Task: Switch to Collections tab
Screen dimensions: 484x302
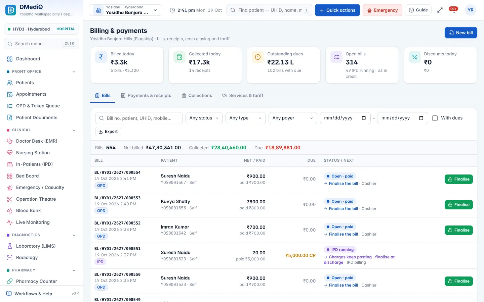Action: point(197,96)
